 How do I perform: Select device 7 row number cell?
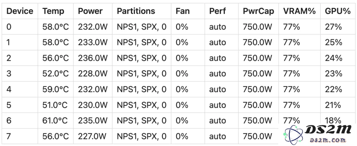(20, 136)
